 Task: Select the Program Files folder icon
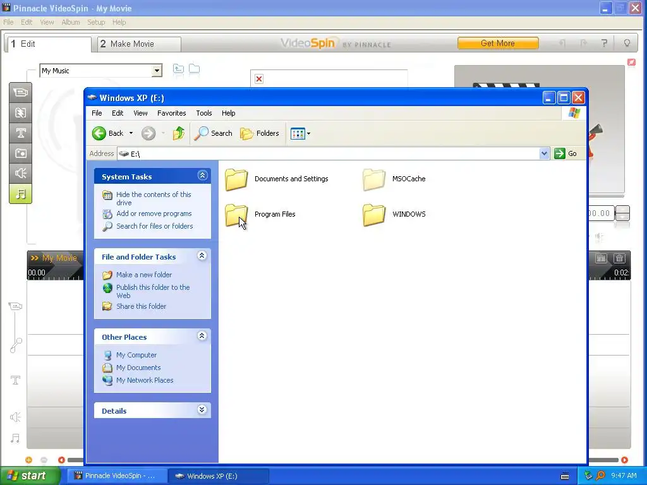pyautogui.click(x=236, y=215)
